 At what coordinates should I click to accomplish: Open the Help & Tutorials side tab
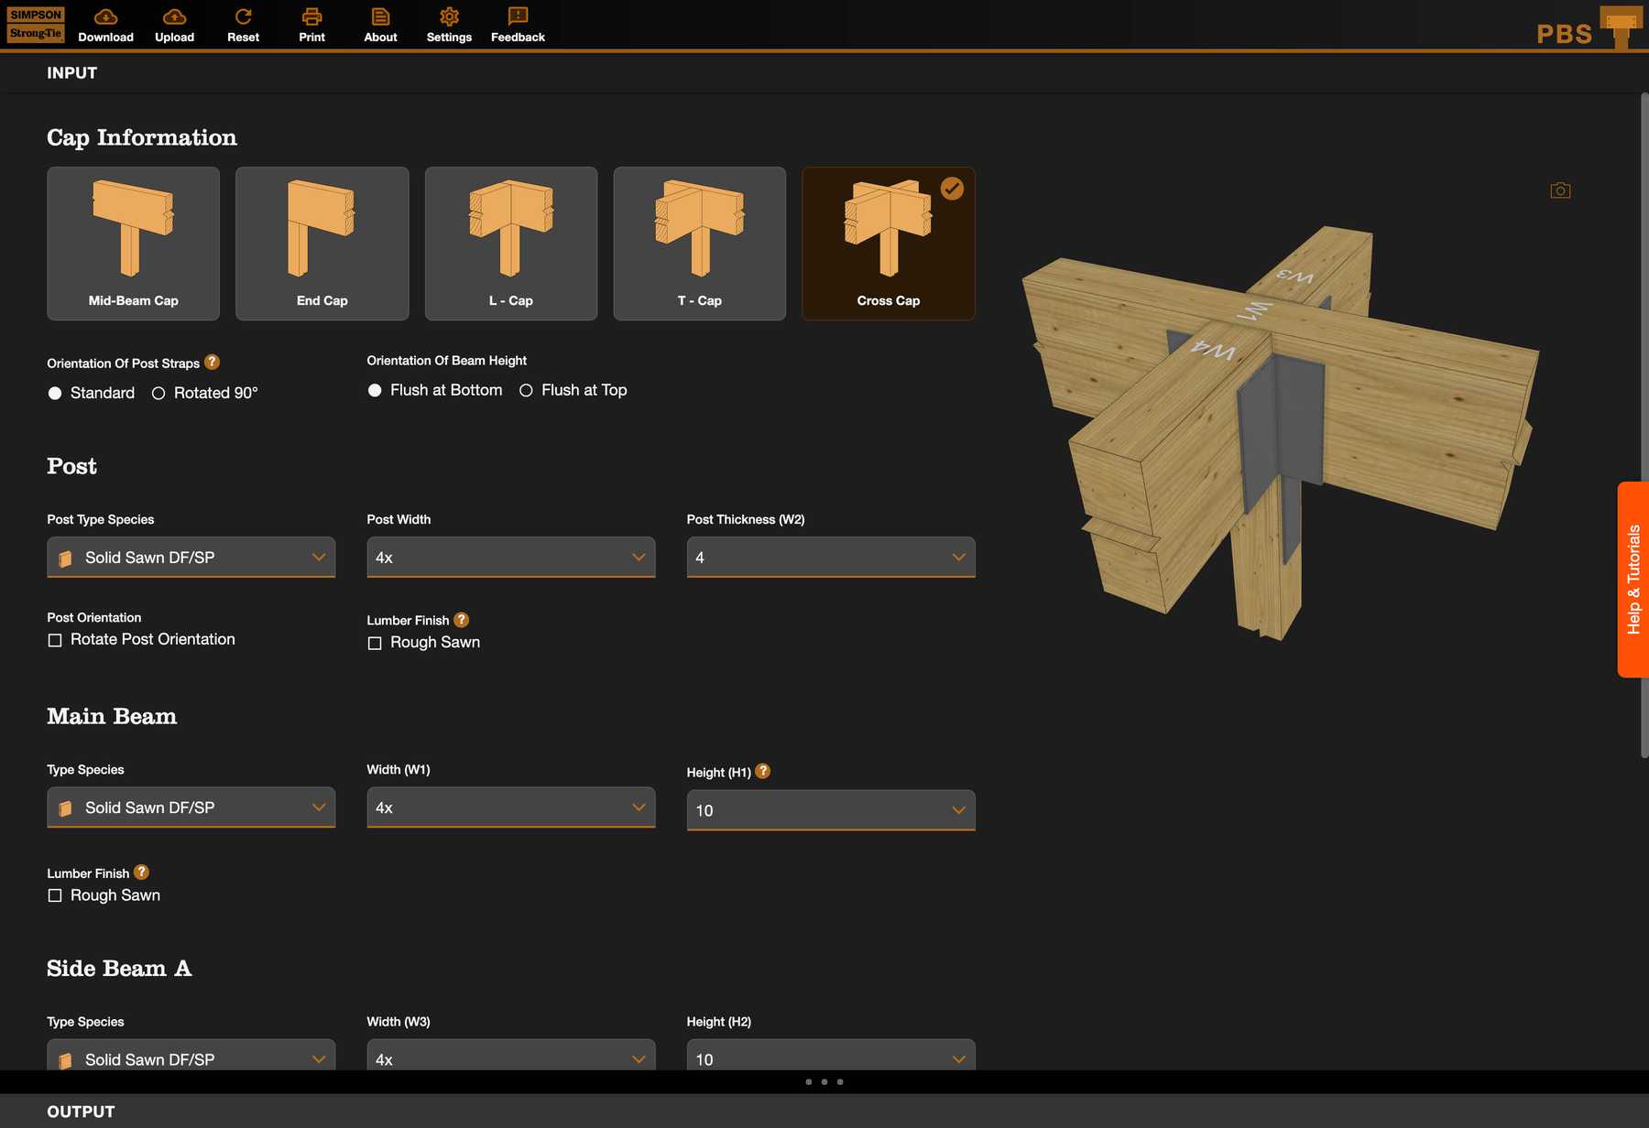click(x=1633, y=580)
